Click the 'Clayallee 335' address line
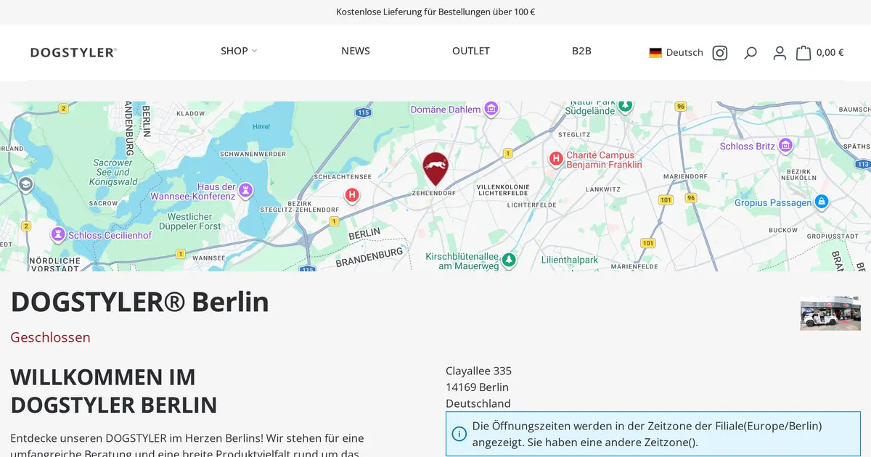The width and height of the screenshot is (871, 457). (478, 371)
